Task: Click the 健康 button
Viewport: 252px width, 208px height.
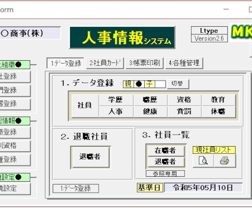Action: (150, 112)
